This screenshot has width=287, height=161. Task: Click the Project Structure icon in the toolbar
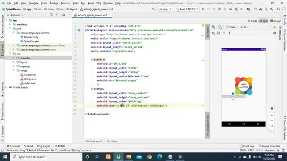[x=248, y=9]
